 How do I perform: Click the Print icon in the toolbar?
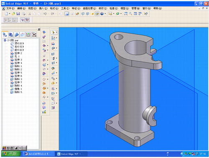pyautogui.click(x=24, y=14)
